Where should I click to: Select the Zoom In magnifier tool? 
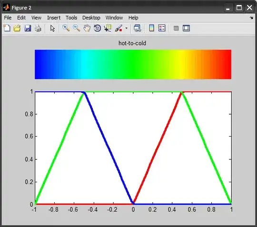[66, 28]
